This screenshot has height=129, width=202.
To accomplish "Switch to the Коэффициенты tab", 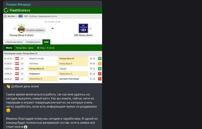I will (x=33, y=42).
